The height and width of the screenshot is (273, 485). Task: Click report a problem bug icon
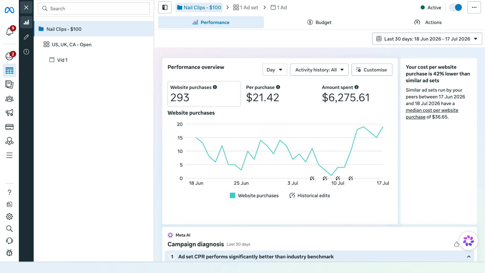click(x=9, y=253)
